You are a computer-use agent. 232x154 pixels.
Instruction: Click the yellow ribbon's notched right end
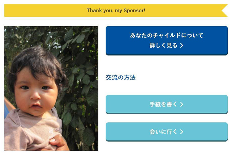click(225, 10)
